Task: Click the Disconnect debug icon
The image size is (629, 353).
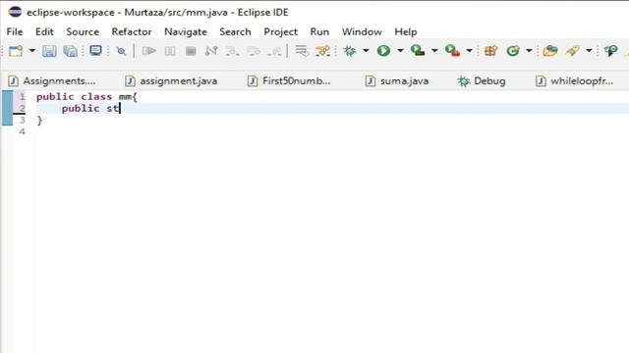Action: [x=211, y=51]
